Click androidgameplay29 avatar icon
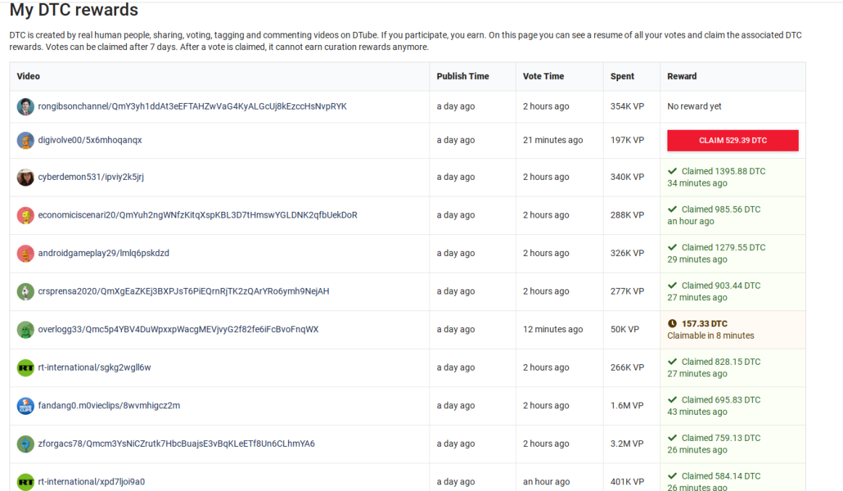843x491 pixels. pyautogui.click(x=25, y=253)
